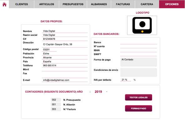Viewport: 185px width, 123px height.
Task: Edit the IVA por defecto value
Action: coord(126,80)
